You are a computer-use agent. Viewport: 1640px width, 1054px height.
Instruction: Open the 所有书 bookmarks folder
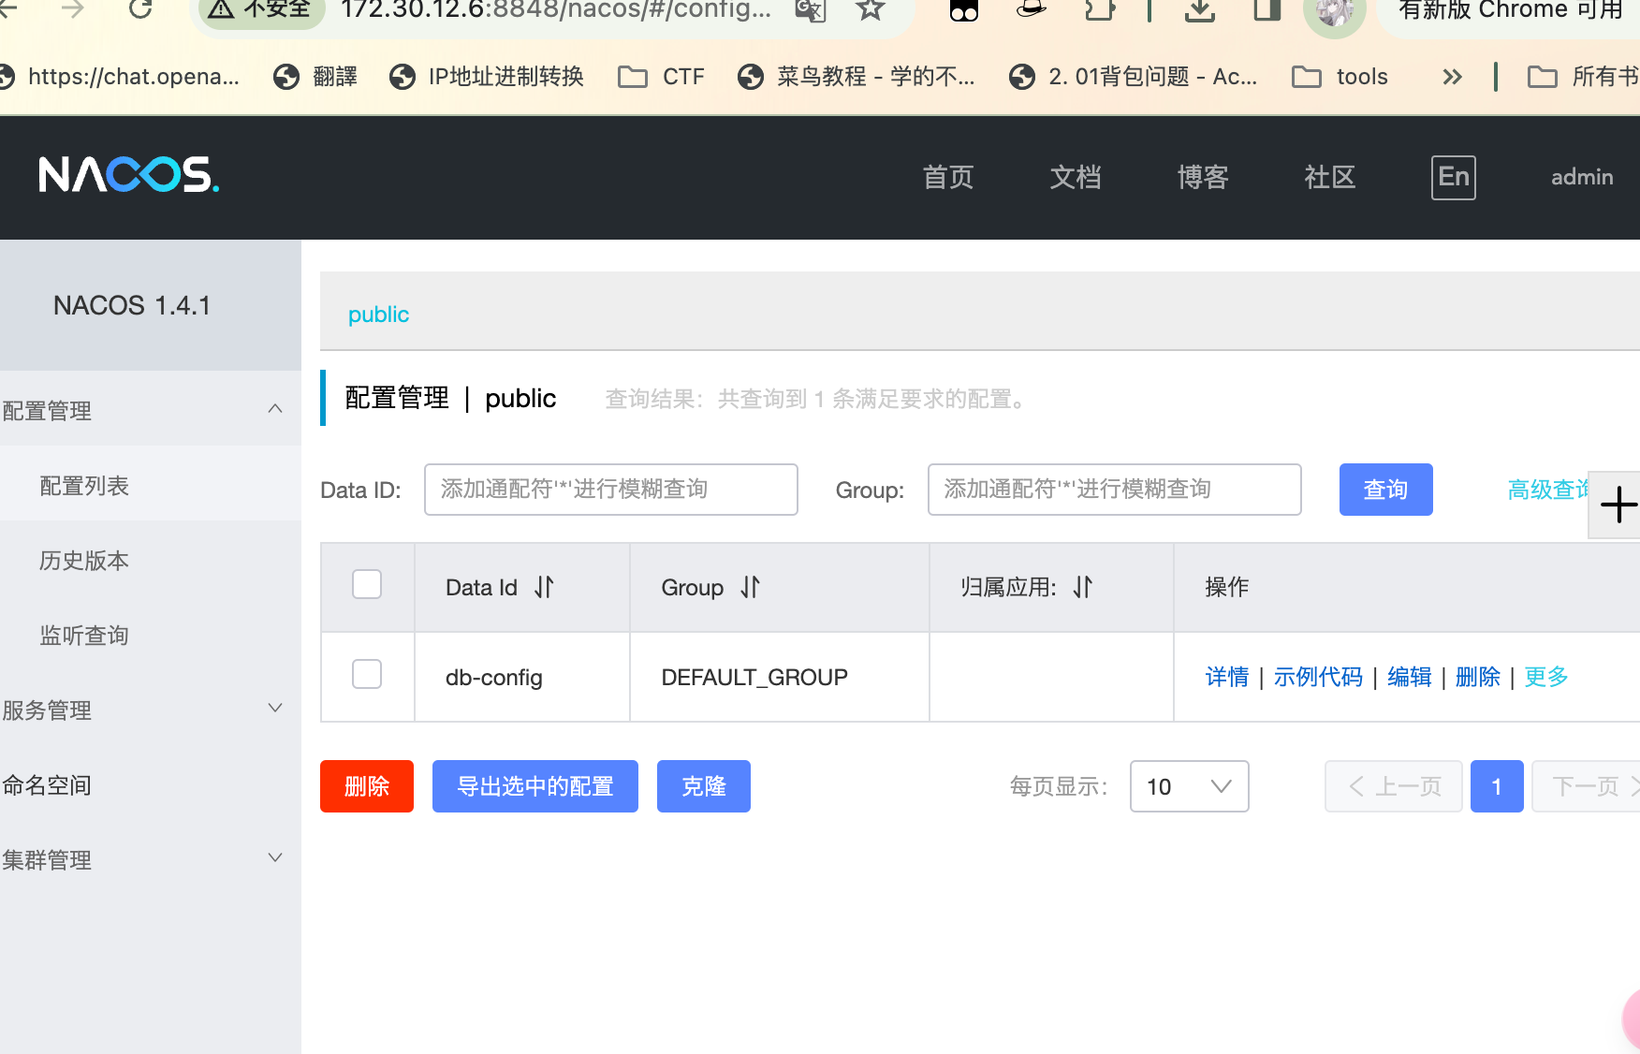(x=1583, y=77)
